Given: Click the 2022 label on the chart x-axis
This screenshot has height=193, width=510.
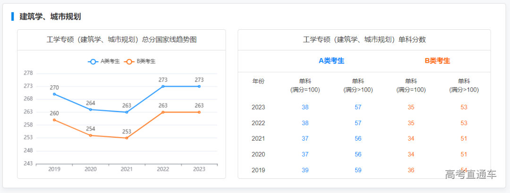Looking at the screenshot, I should coord(163,169).
